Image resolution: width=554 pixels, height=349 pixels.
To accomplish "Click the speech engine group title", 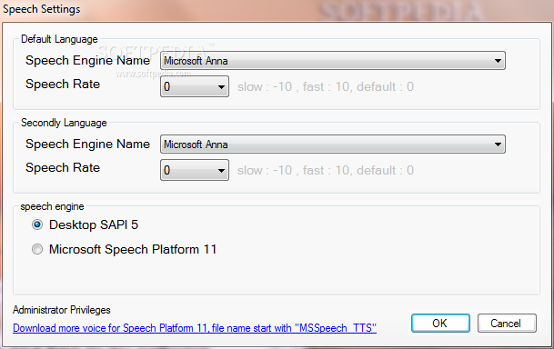I will point(52,206).
